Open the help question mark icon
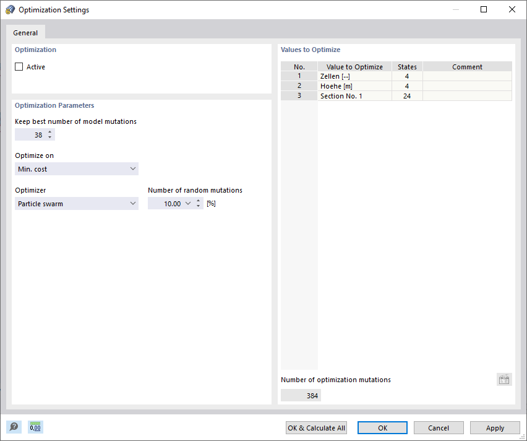 point(13,427)
